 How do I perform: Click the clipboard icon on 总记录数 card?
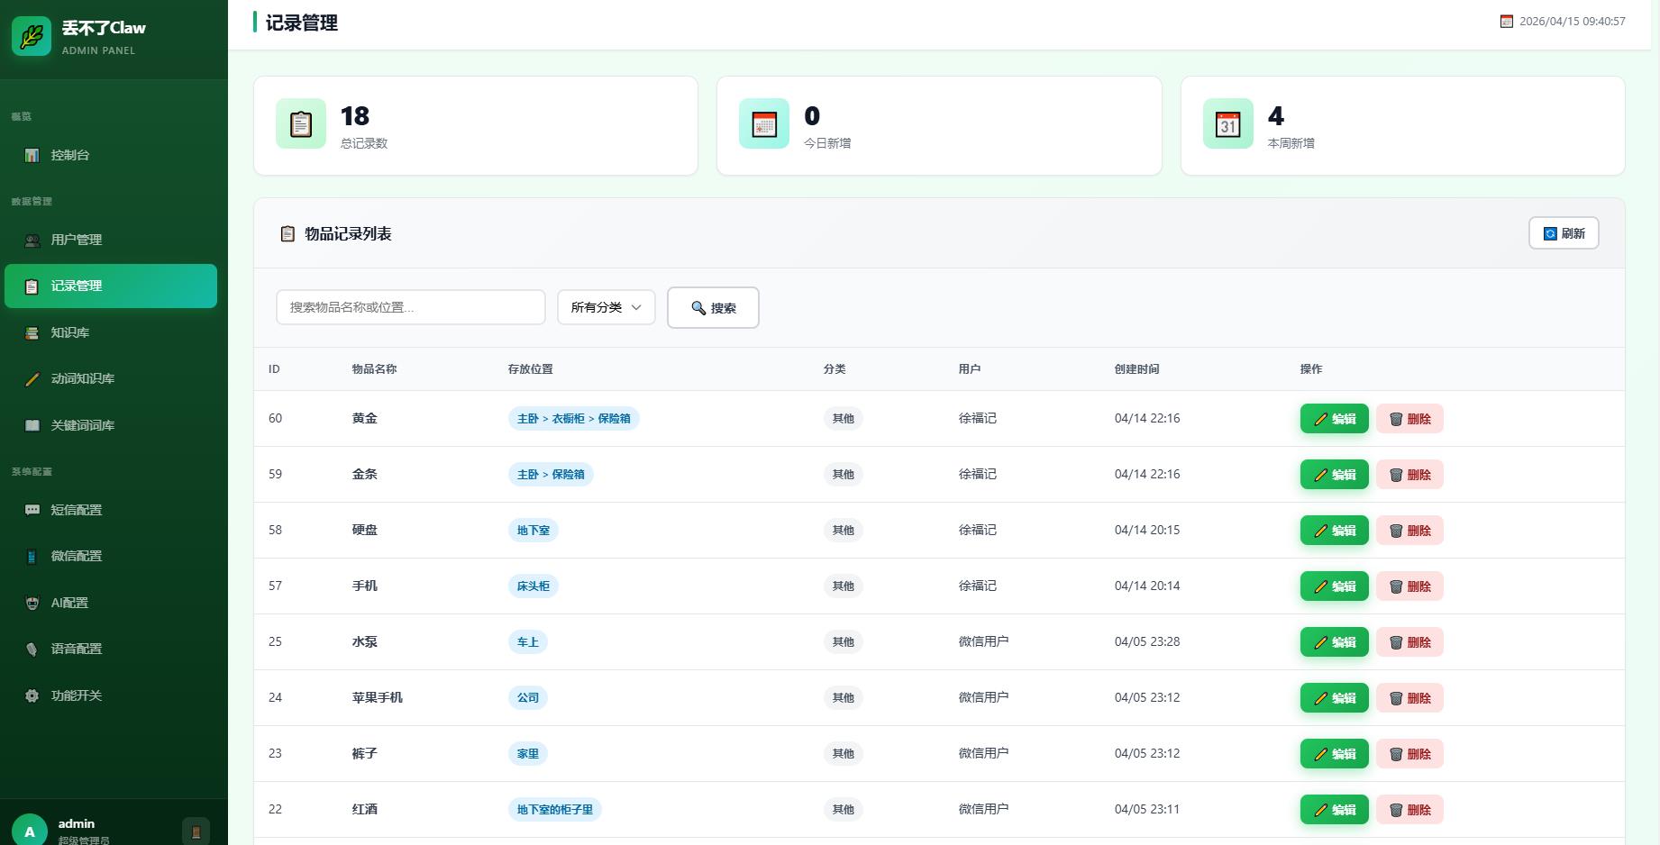tap(301, 123)
